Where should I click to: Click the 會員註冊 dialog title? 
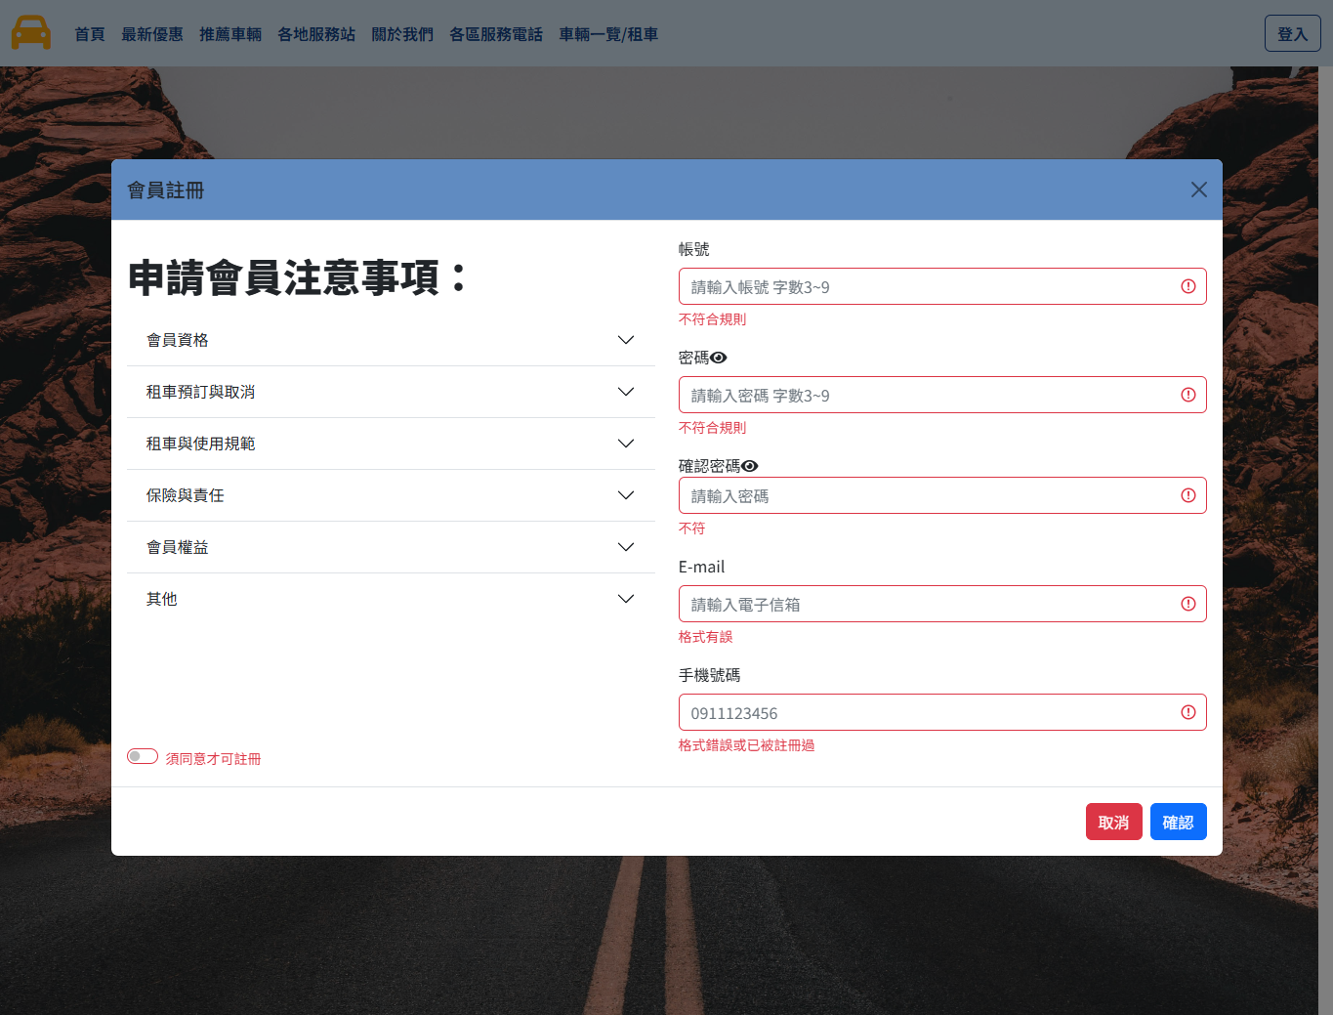point(165,190)
